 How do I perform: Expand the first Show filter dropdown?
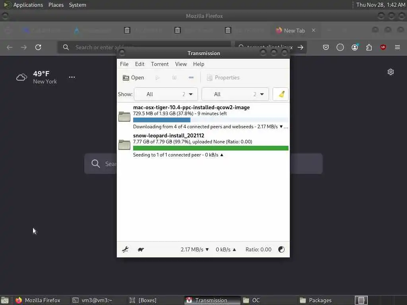tap(166, 94)
